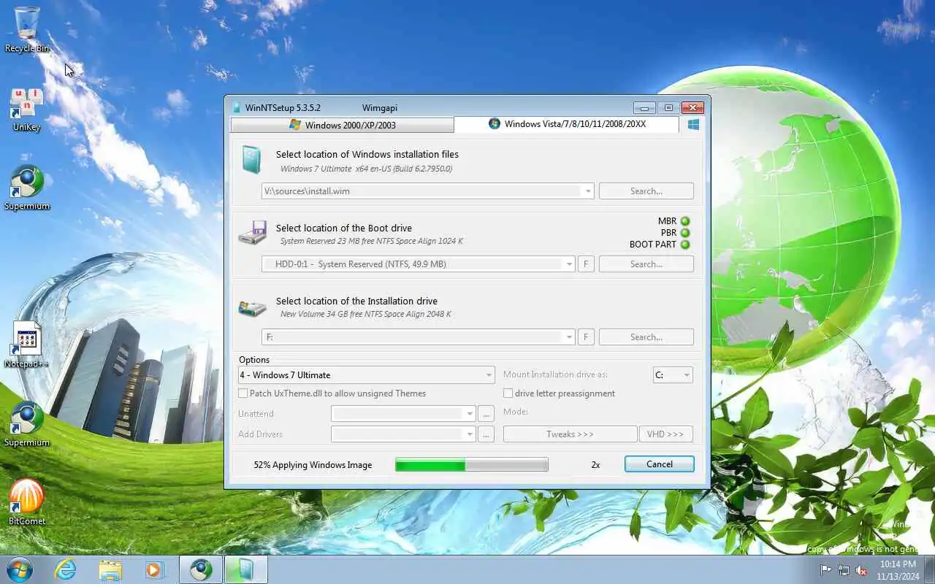Click the WinNTSetup title bar icon
This screenshot has height=584, width=935.
236,108
